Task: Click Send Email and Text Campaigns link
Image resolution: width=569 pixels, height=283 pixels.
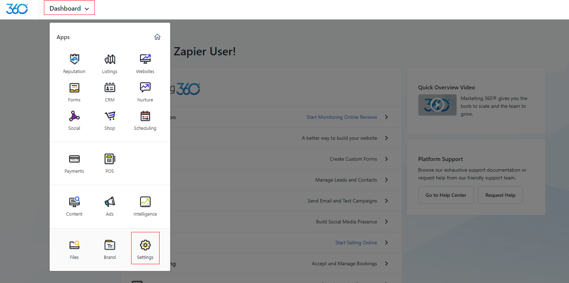Action: (x=342, y=201)
